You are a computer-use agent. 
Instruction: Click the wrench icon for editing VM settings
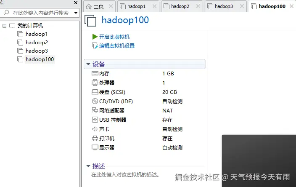[x=95, y=46]
